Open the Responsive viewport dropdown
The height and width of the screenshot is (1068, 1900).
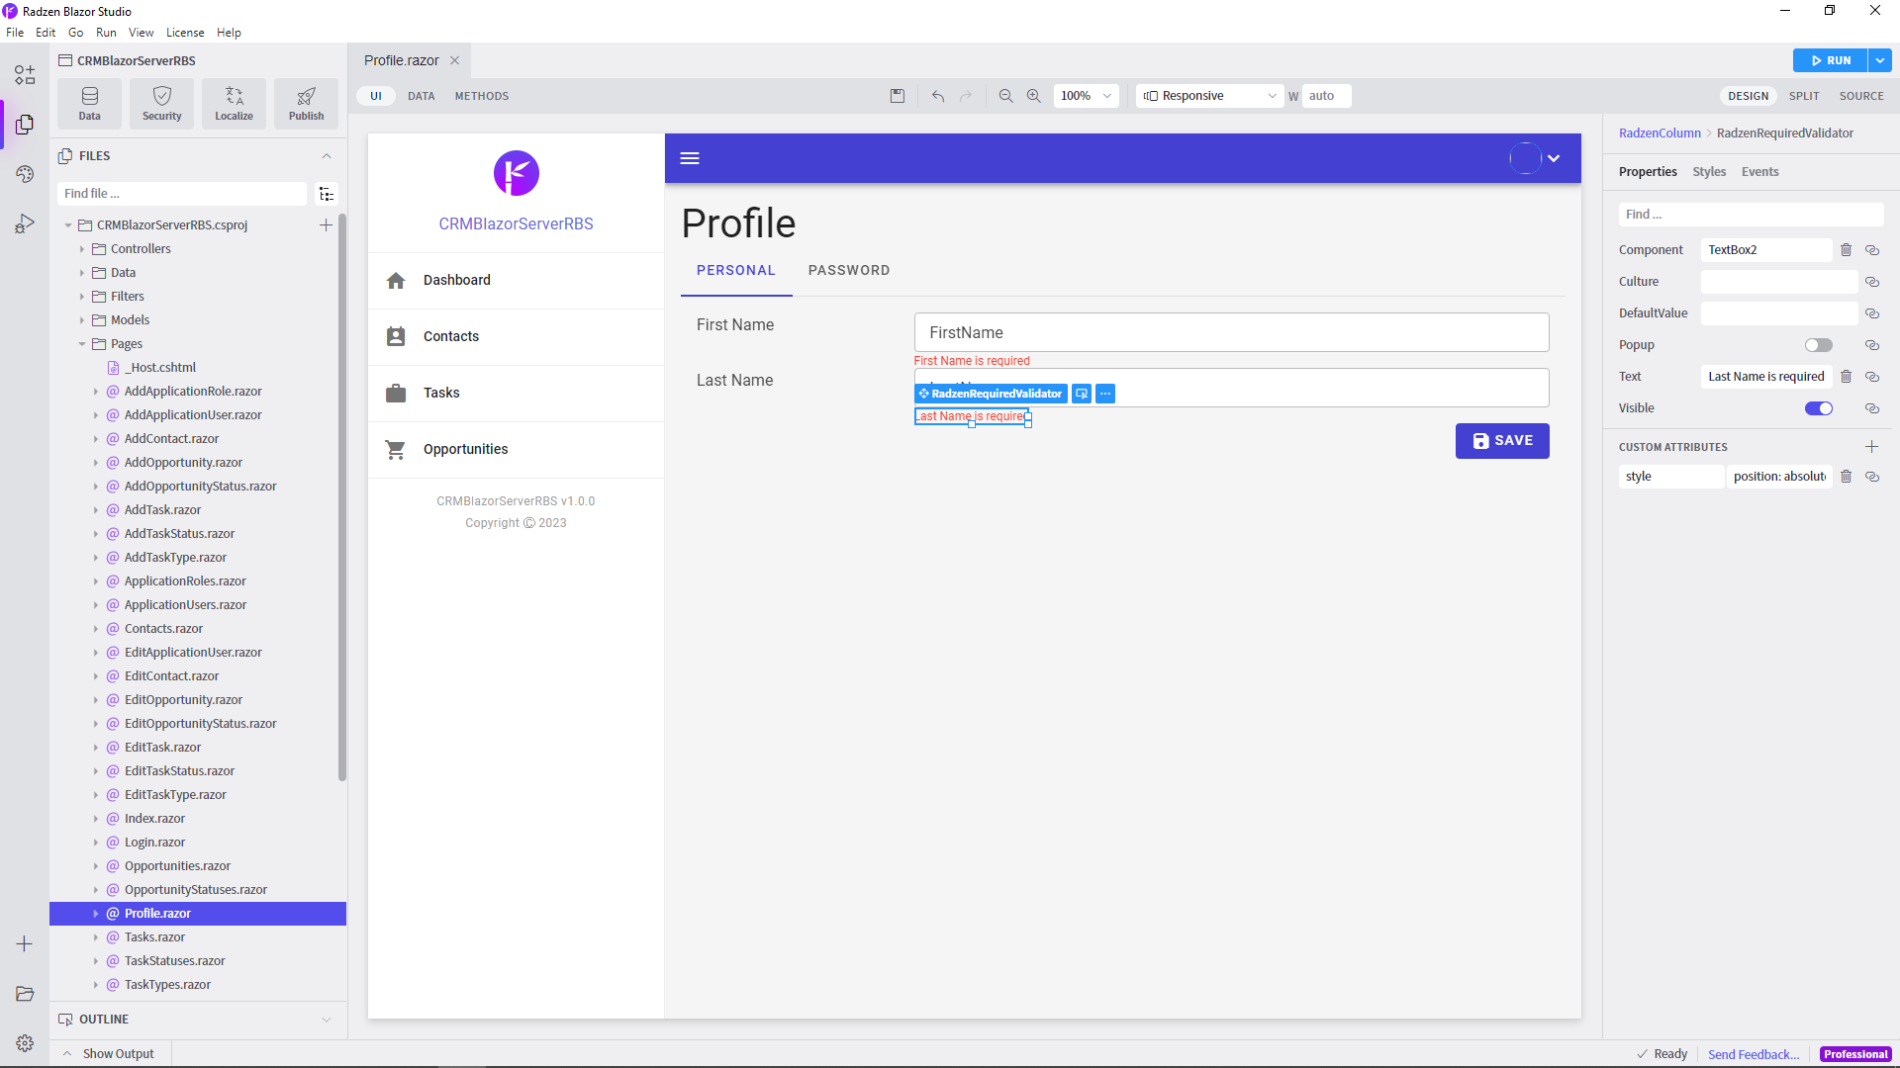pos(1210,96)
